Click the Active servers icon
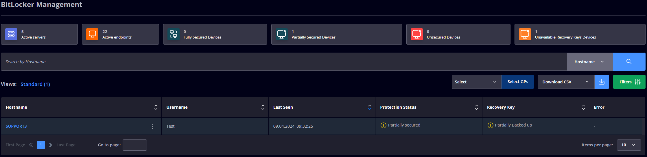The height and width of the screenshot is (157, 647). (11, 34)
